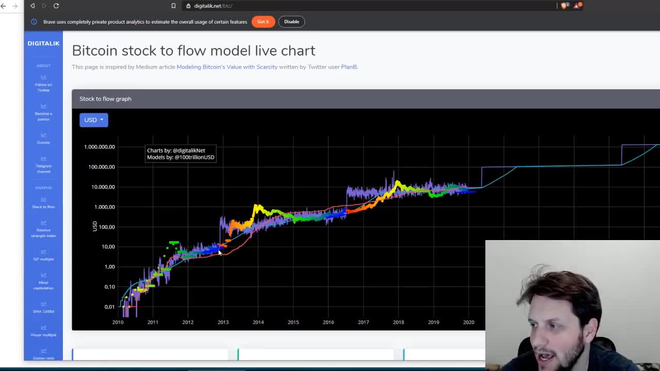Click the SMA 1458d graph icon
660x371 pixels.
pos(43,304)
